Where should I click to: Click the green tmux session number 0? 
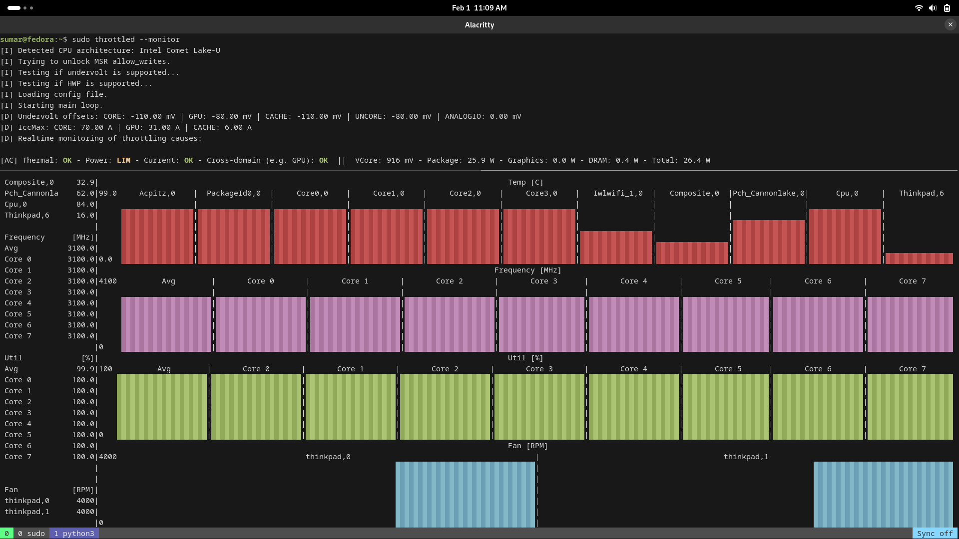click(6, 534)
